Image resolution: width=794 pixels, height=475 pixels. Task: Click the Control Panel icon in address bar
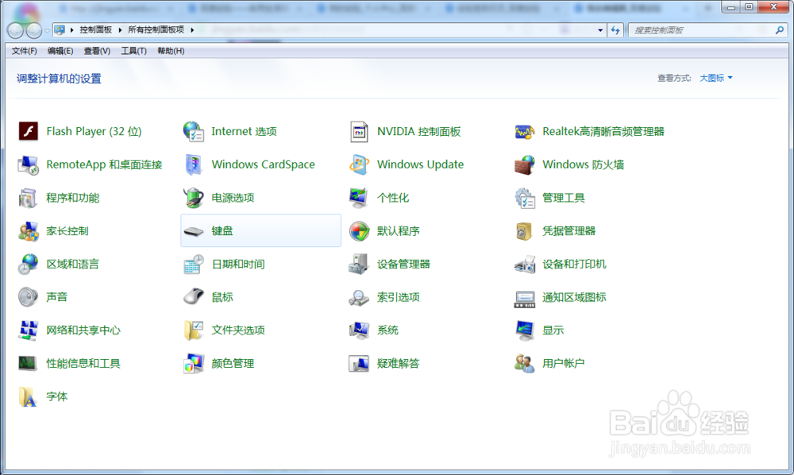coord(60,30)
